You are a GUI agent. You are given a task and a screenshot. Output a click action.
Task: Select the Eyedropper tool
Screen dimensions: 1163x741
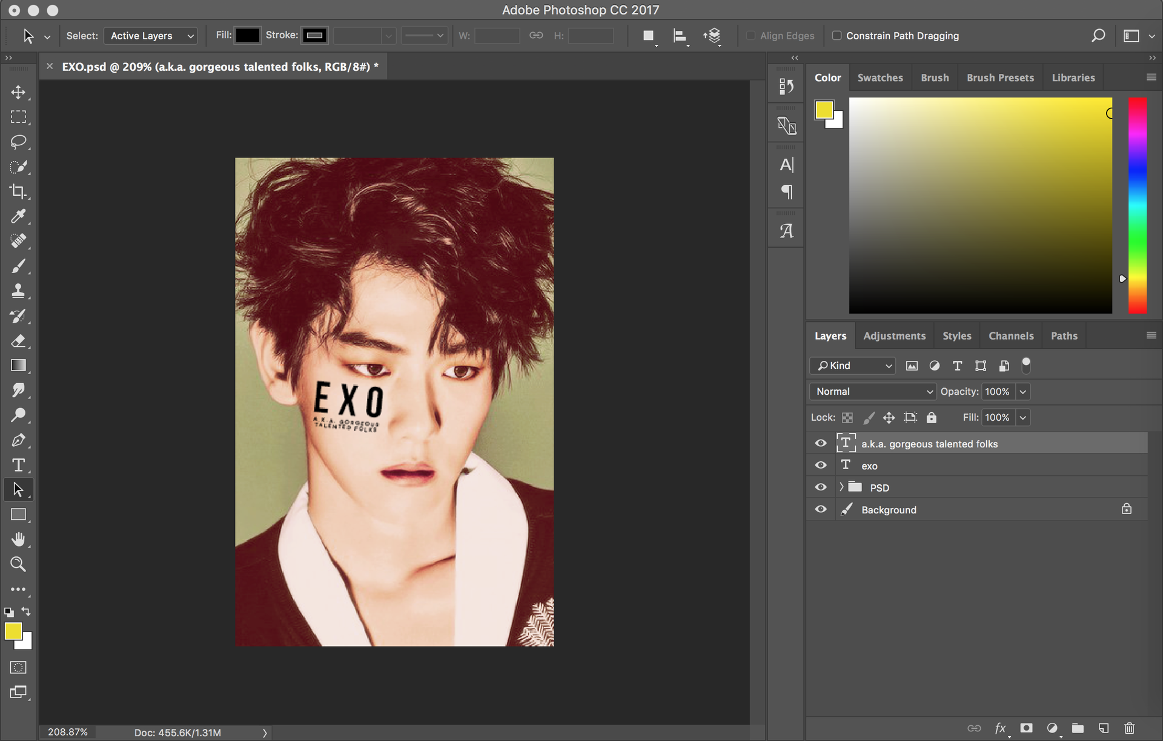coord(18,216)
